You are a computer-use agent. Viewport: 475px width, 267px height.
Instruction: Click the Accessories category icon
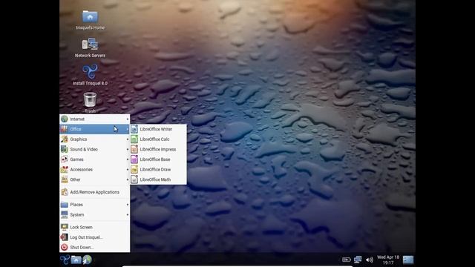click(65, 169)
